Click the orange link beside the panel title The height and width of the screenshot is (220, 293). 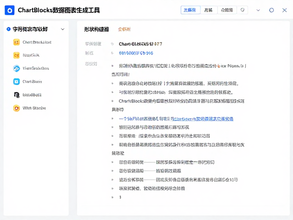tap(125, 29)
